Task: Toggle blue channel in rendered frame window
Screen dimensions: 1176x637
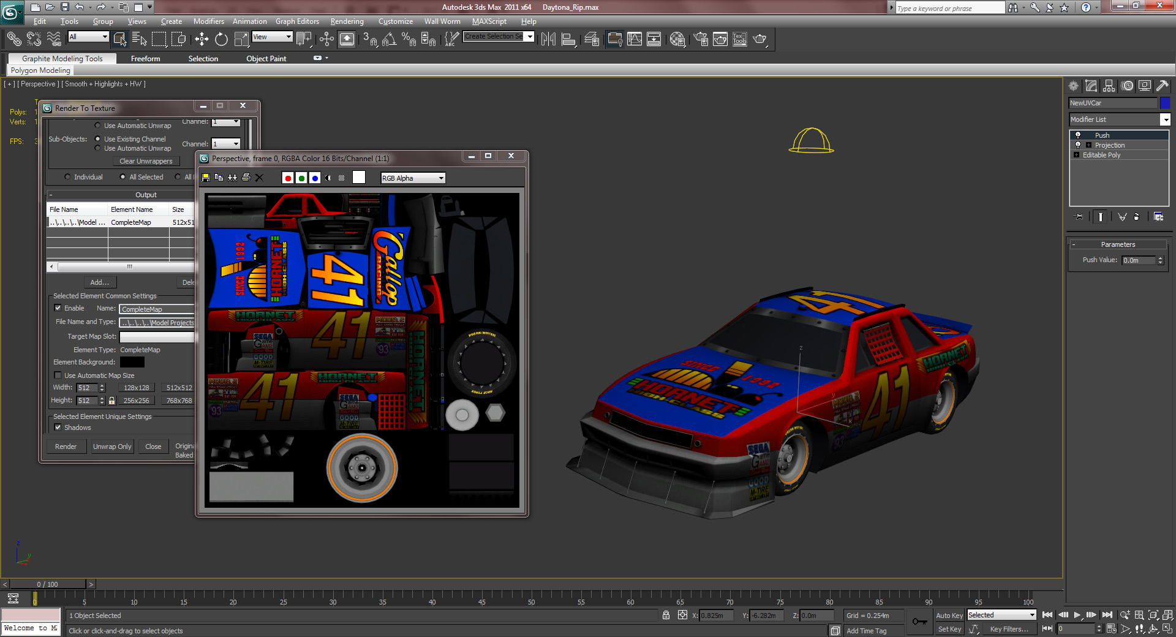Action: tap(315, 178)
